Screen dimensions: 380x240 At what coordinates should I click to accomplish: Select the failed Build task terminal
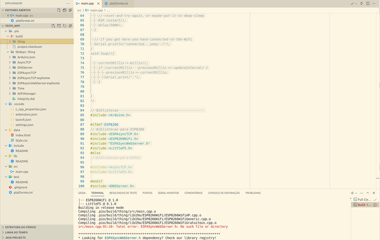point(365,205)
